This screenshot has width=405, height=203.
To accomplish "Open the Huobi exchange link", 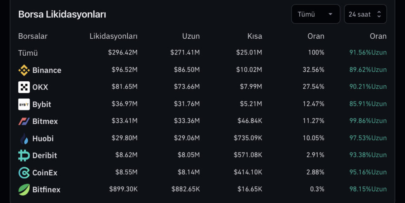I will (x=43, y=139).
